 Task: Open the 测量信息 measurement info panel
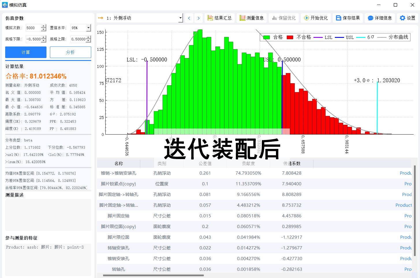[x=251, y=18]
